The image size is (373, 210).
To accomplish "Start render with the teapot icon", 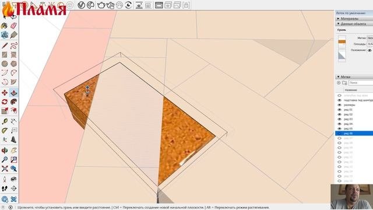I will click(101, 5).
